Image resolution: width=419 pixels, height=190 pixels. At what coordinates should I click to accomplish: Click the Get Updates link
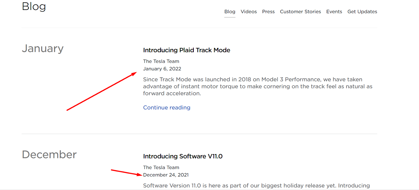click(x=362, y=12)
